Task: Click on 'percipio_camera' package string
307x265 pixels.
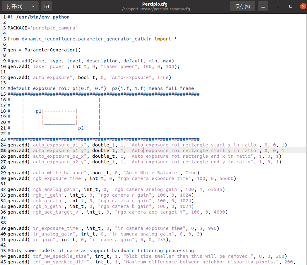Action: pyautogui.click(x=54, y=28)
